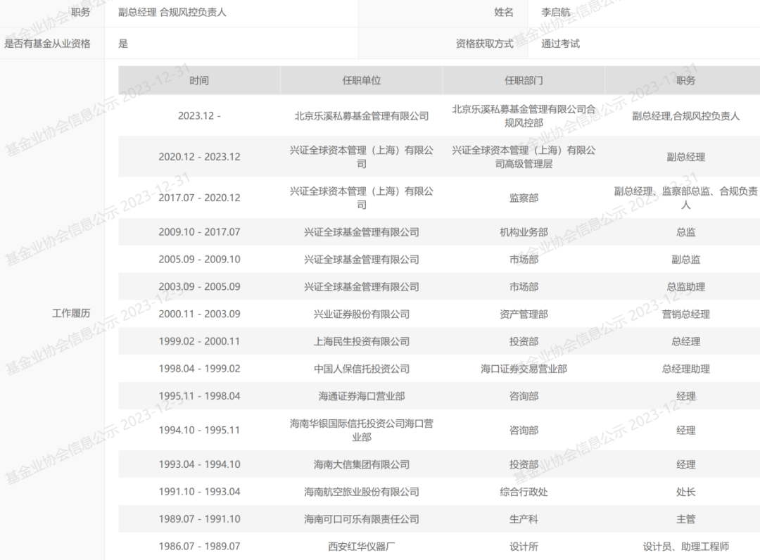Select the 2000.11 - 2003.09 time cell
The height and width of the screenshot is (560, 760).
[199, 314]
